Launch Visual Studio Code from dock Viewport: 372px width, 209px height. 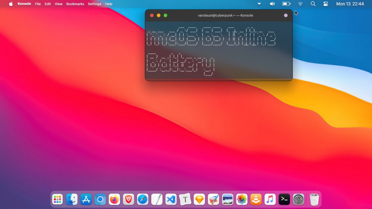(x=171, y=199)
